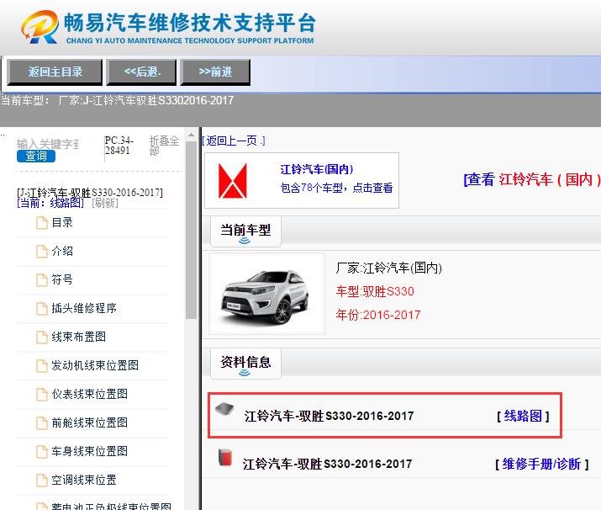Click the 刷新 refresh link
Screen dimensions: 601x510
point(105,203)
